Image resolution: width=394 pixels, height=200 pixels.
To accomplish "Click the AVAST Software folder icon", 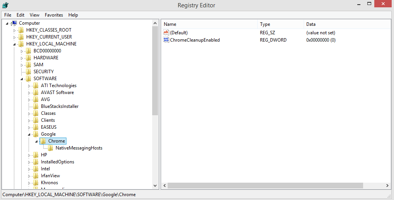I will [36, 92].
